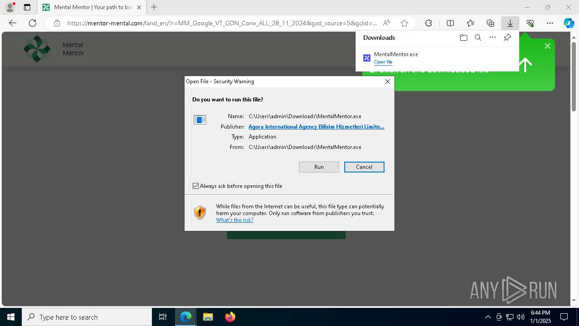Go back to previous page
Screen dimensions: 579x326
point(13,23)
